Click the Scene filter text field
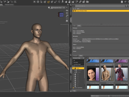Viewport: 129px width, 97px height. (100, 6)
